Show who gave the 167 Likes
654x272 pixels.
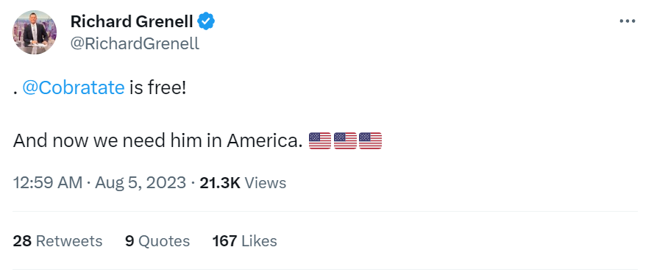point(244,241)
